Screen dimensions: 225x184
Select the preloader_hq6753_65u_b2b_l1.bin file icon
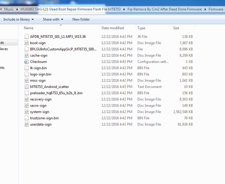[27, 93]
